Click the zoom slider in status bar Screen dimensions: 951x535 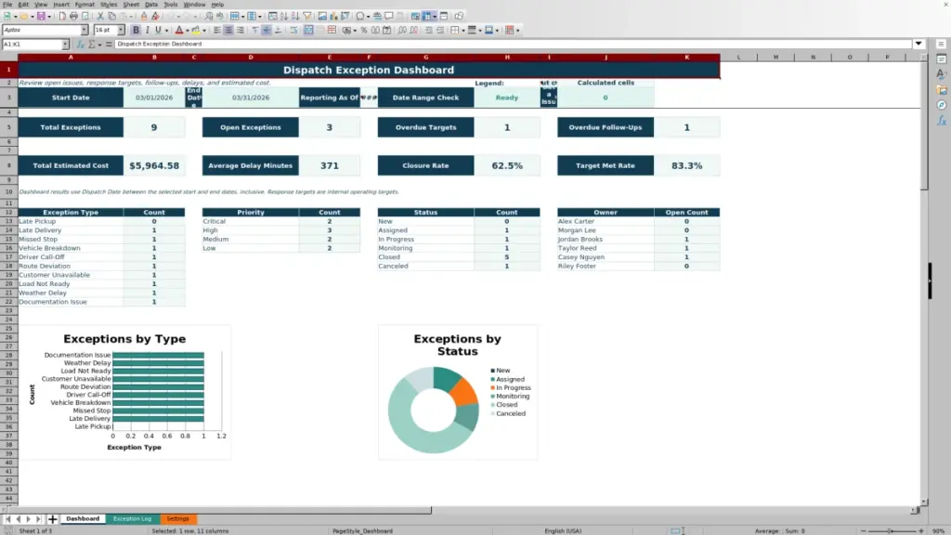click(892, 530)
